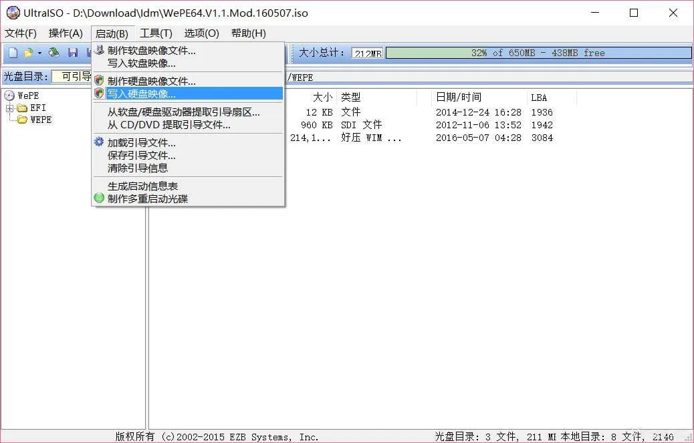
Task: Click the Open folder toolbar icon
Action: point(28,53)
